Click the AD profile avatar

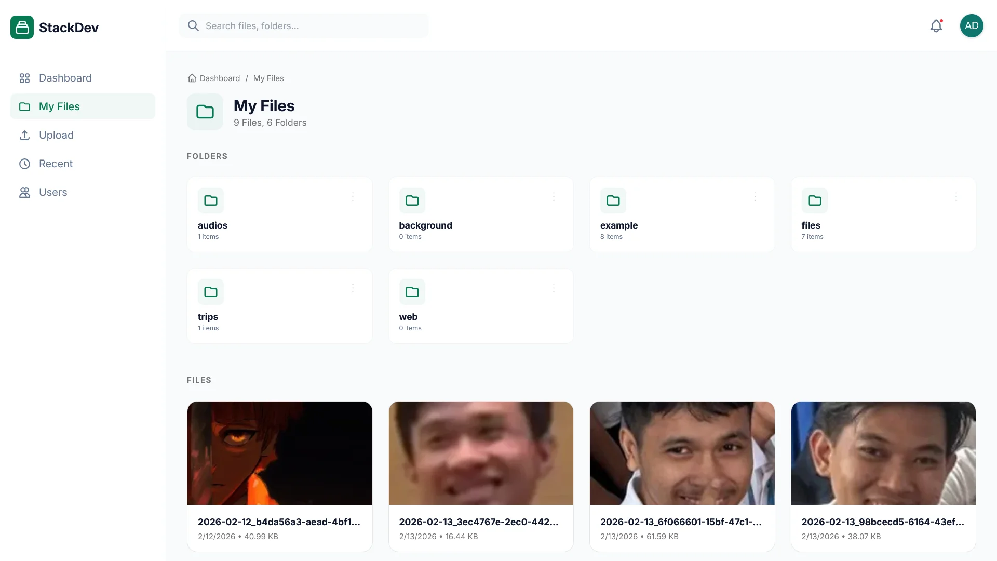coord(972,25)
